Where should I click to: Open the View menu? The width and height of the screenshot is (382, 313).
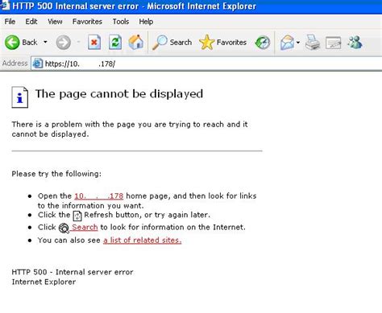(x=55, y=22)
